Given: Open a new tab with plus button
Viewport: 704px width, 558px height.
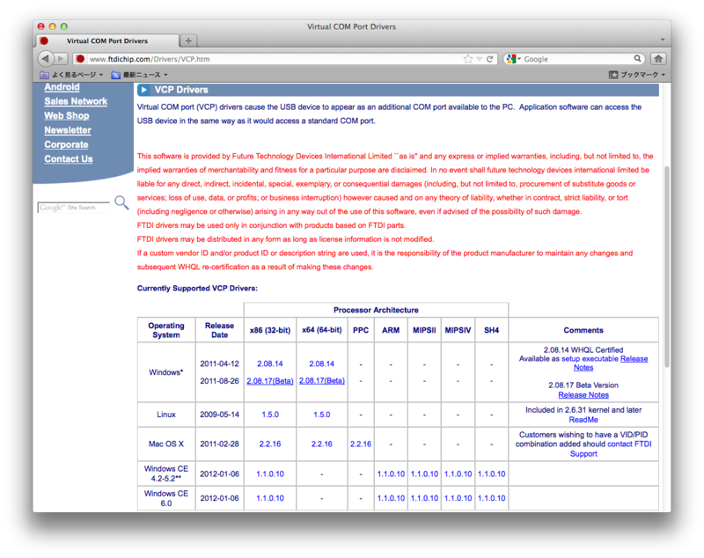Looking at the screenshot, I should (188, 40).
